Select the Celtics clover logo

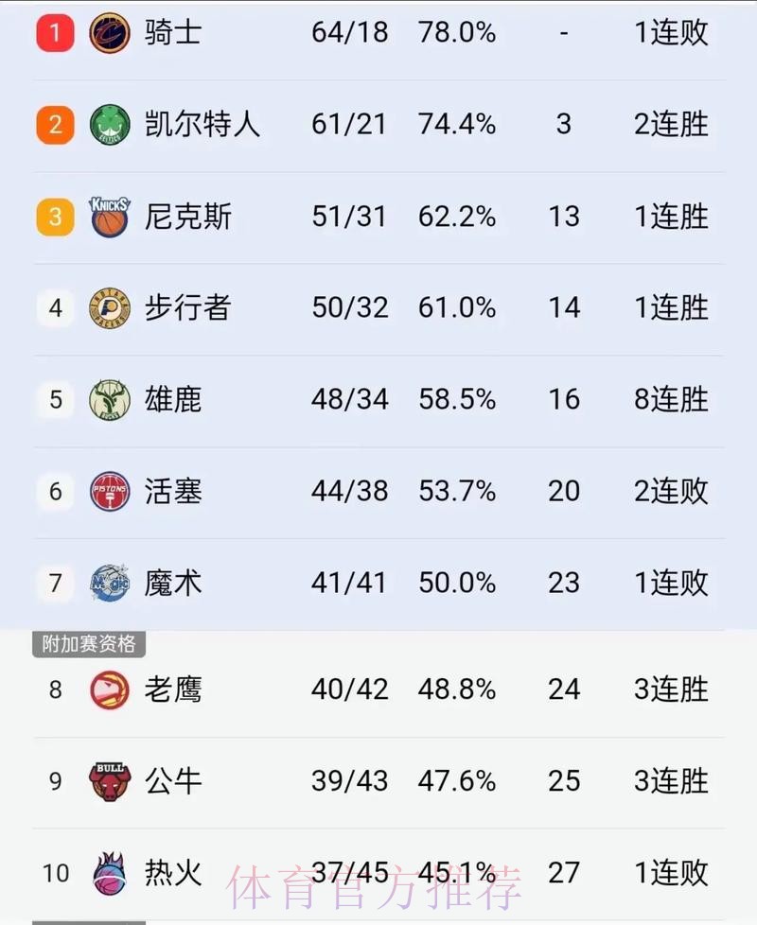111,124
